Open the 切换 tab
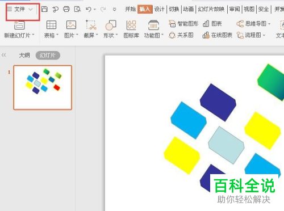The width and height of the screenshot is (284, 211). (x=174, y=9)
